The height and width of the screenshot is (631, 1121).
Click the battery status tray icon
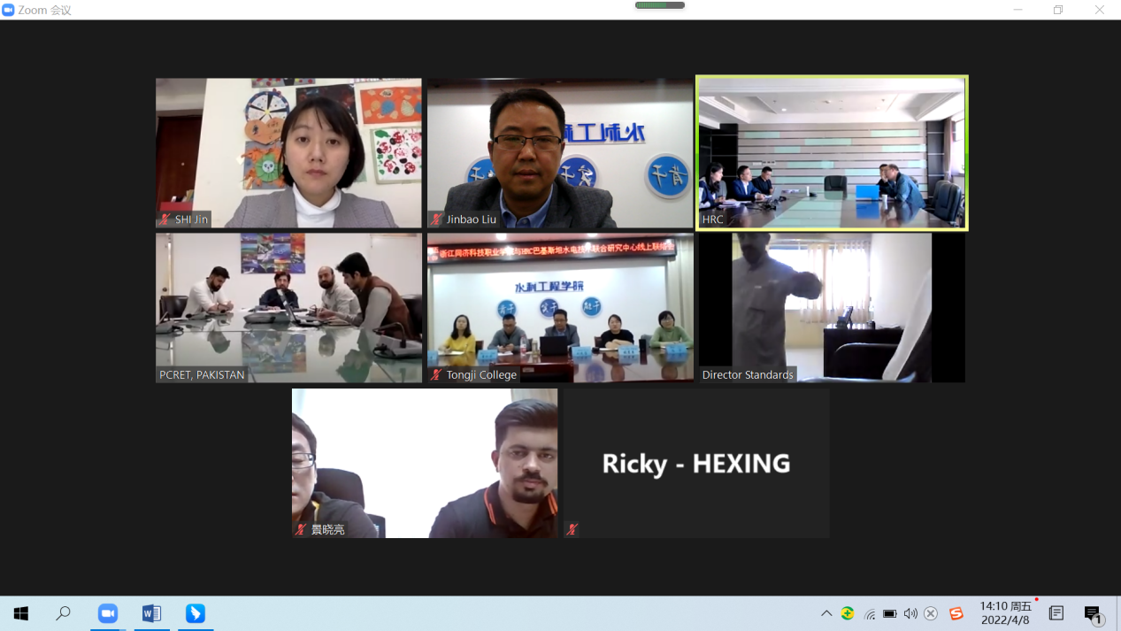(890, 613)
